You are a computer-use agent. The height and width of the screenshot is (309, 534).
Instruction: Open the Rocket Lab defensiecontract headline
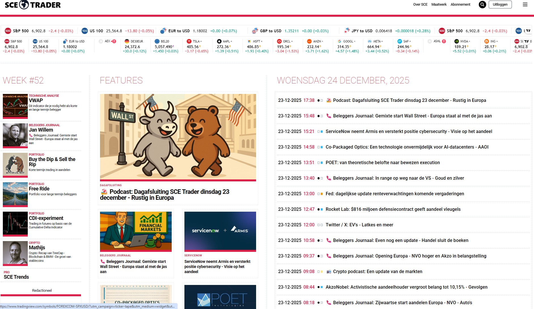[x=393, y=209]
